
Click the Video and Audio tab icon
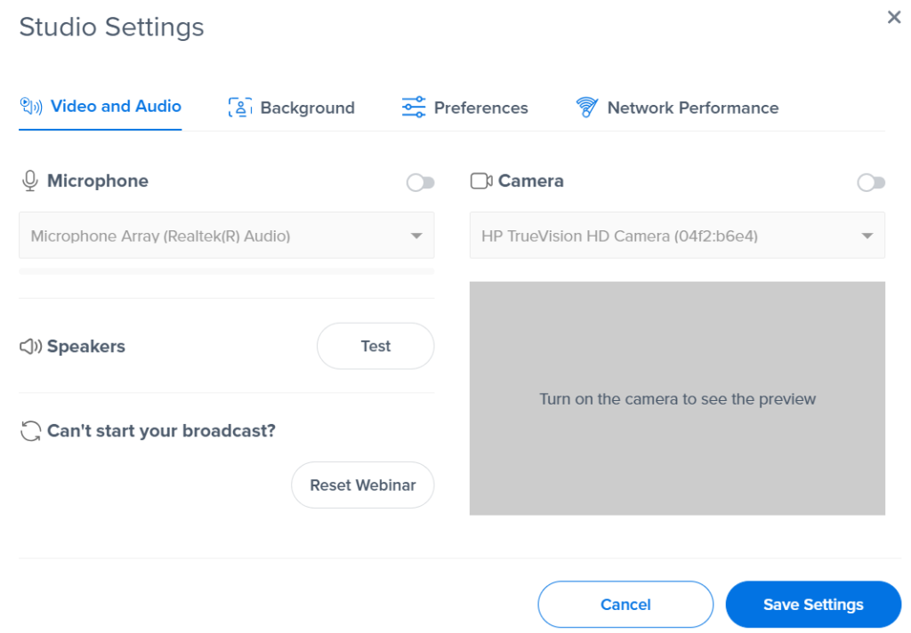click(31, 107)
